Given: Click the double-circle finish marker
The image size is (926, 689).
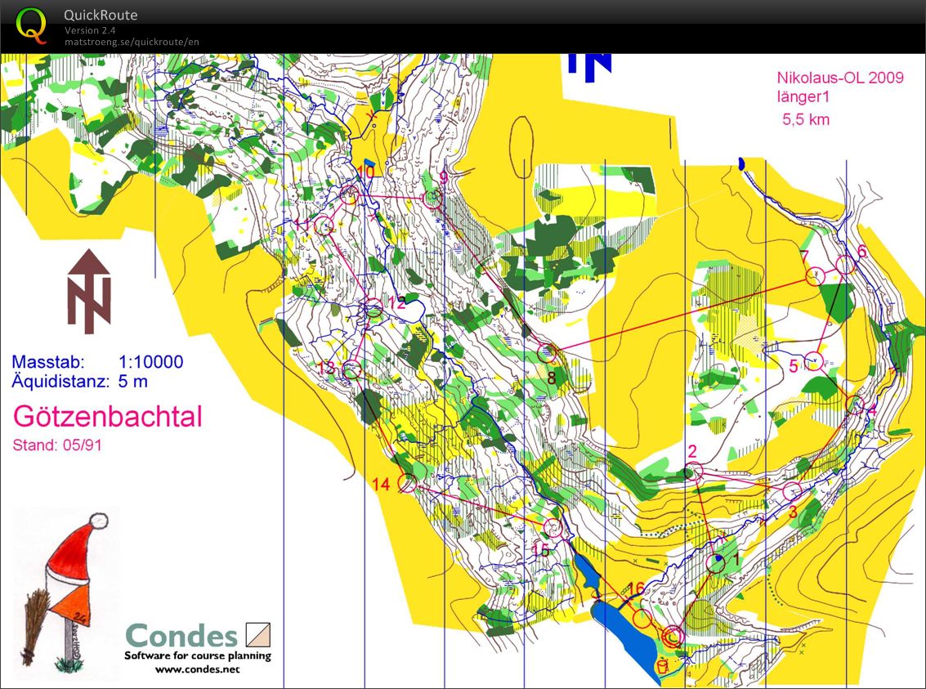Looking at the screenshot, I should (x=673, y=636).
